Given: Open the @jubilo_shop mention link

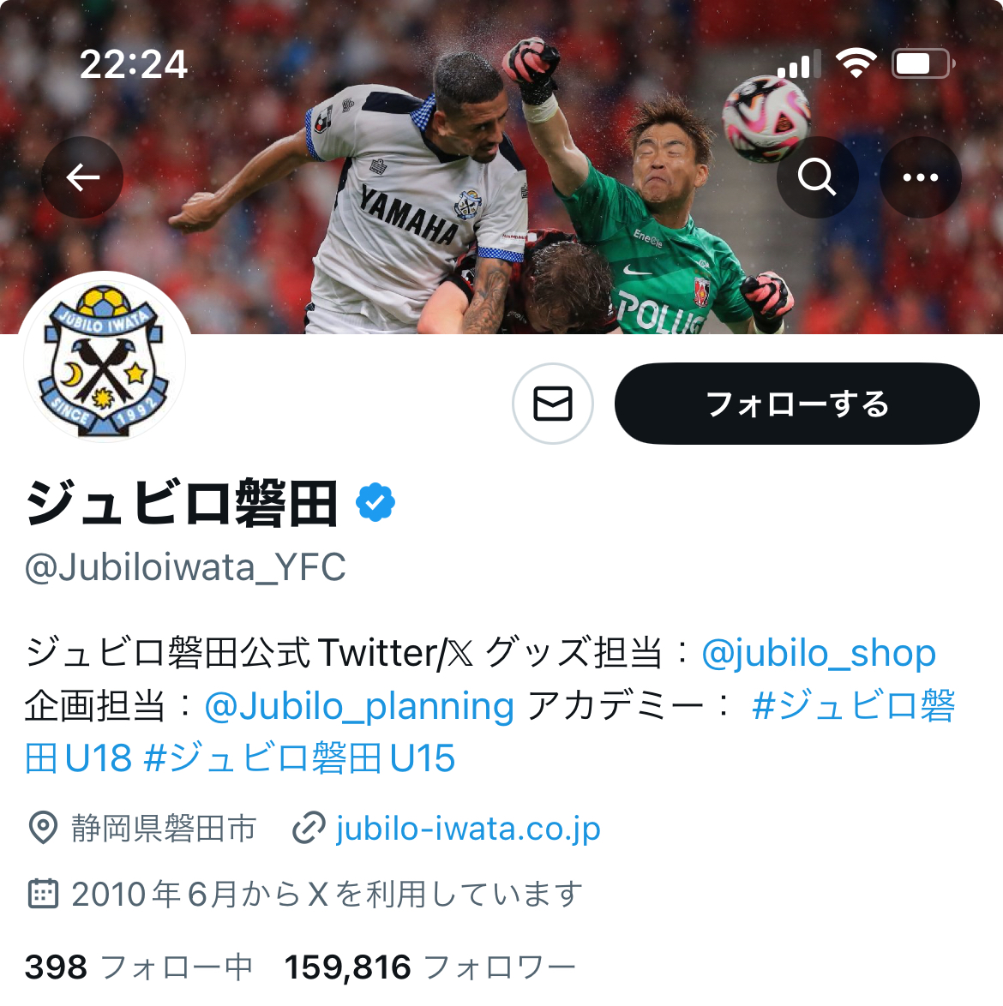Looking at the screenshot, I should (819, 654).
